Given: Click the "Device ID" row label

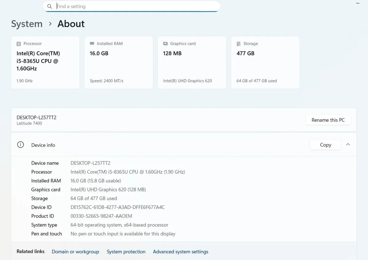Looking at the screenshot, I should [x=41, y=207].
